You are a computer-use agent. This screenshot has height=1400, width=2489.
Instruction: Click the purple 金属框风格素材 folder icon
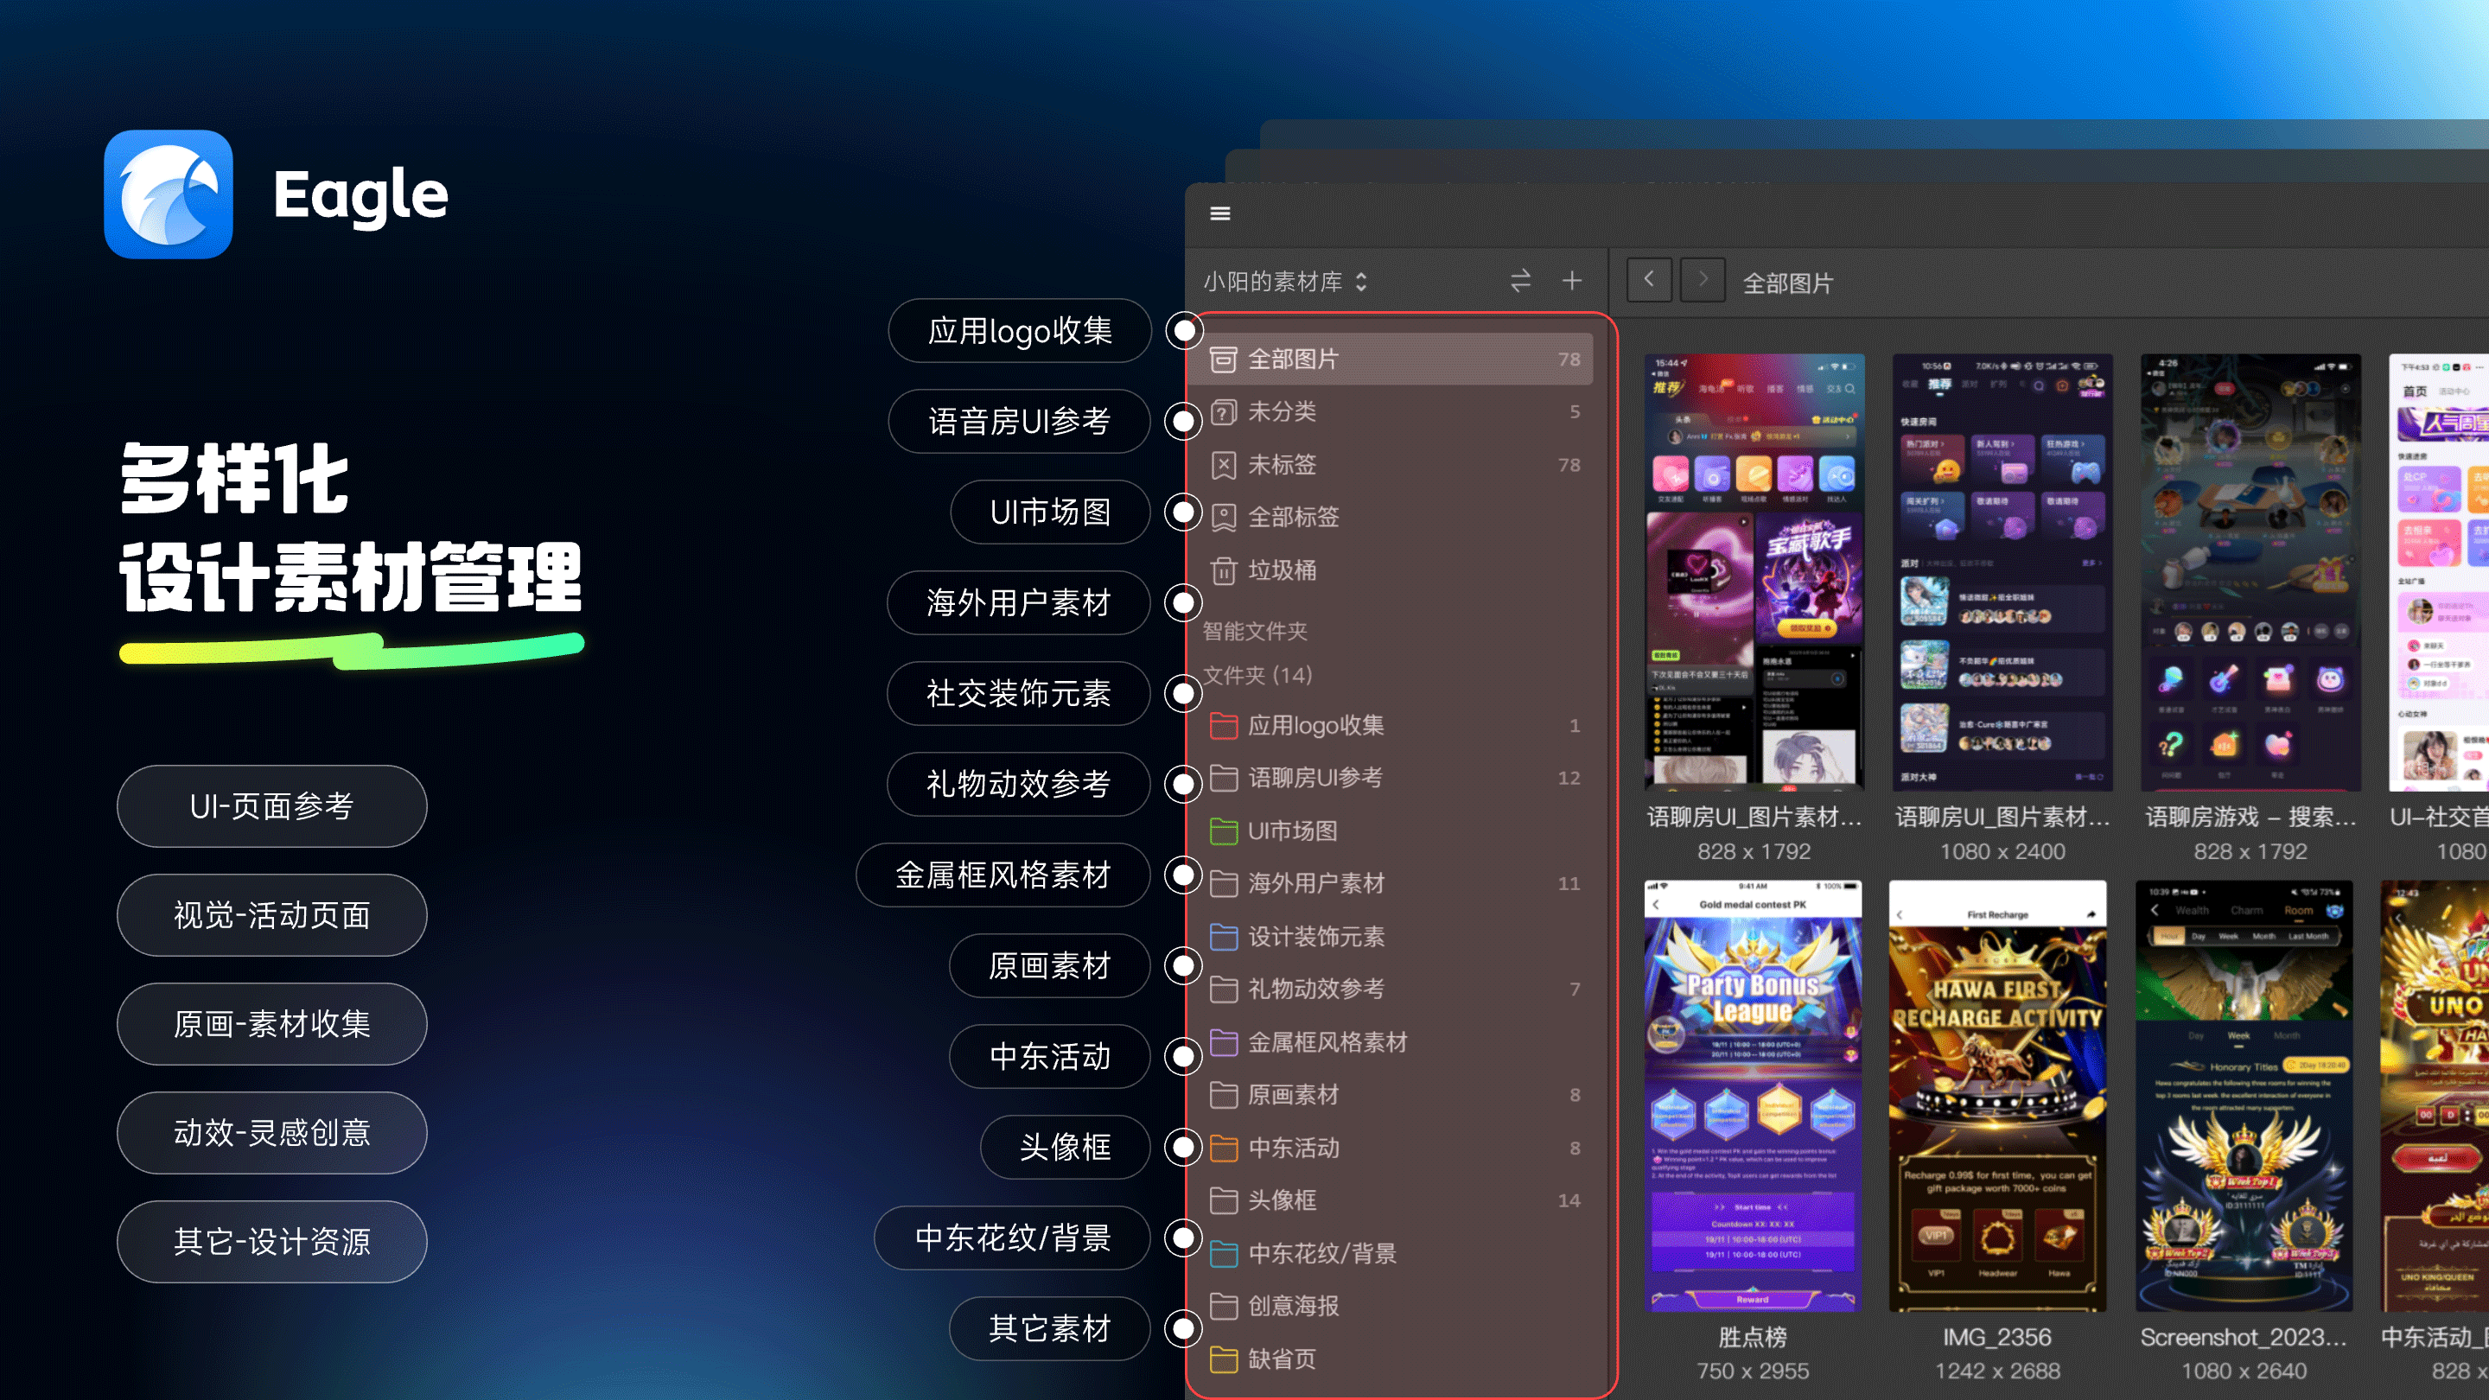[1223, 1041]
